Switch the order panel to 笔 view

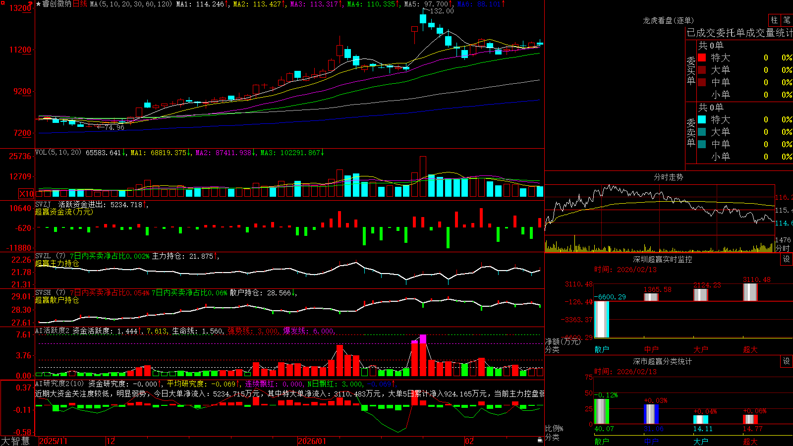(787, 20)
